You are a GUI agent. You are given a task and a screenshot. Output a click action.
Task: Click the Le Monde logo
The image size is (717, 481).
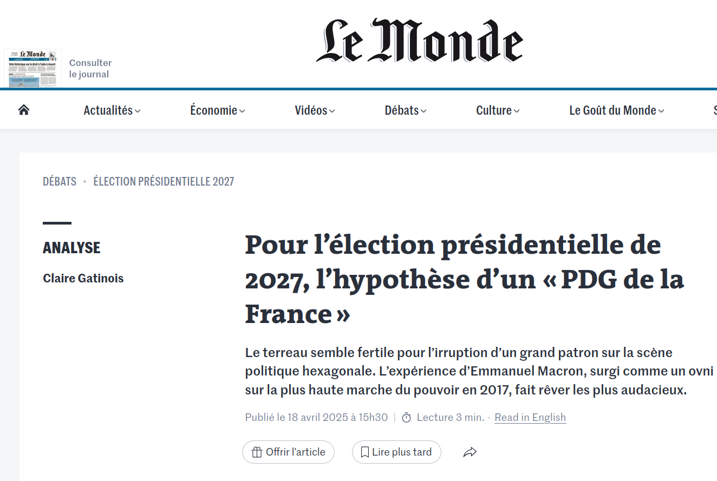[419, 41]
